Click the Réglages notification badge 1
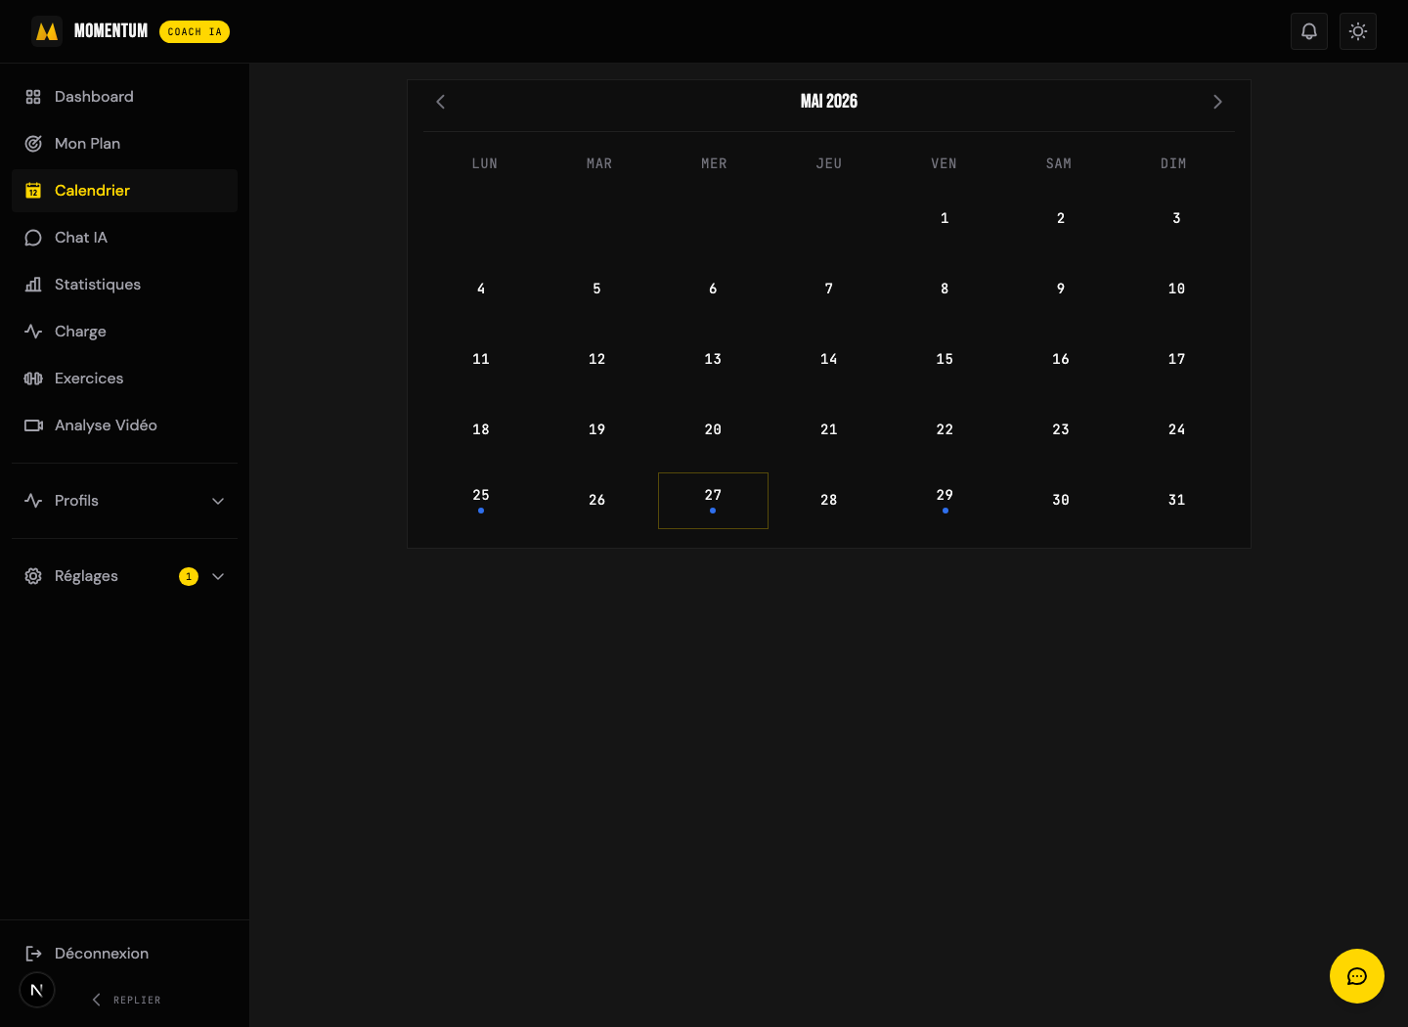Viewport: 1408px width, 1027px height. pos(189,576)
